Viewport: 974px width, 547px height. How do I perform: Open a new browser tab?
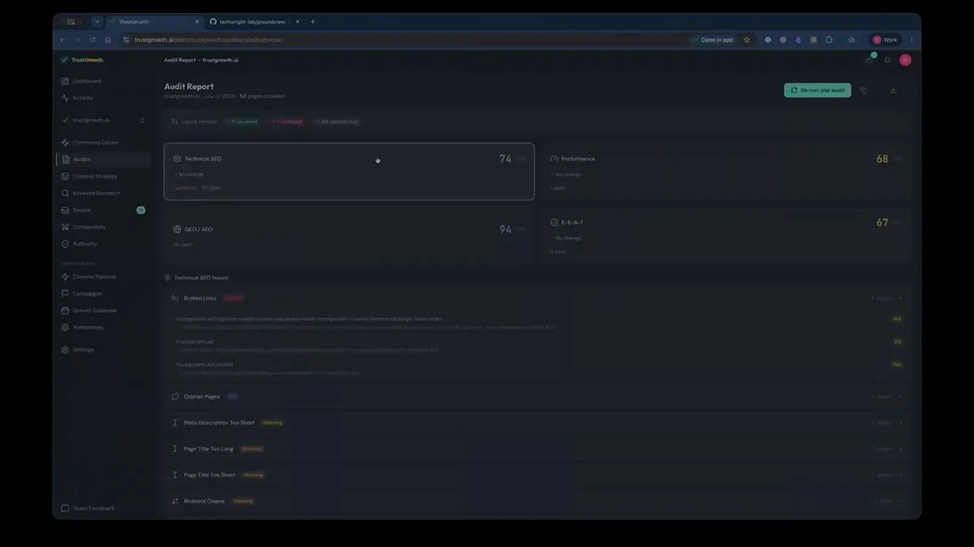[313, 22]
